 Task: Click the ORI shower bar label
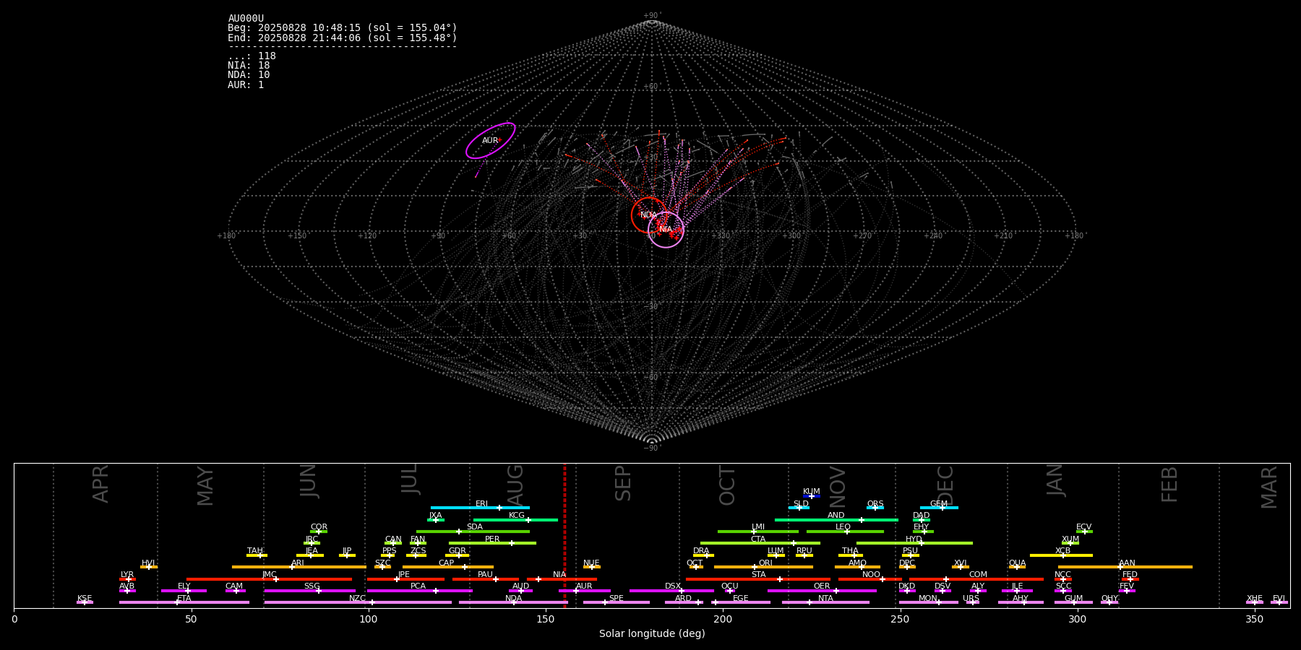[765, 563]
